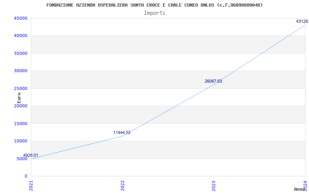
Task: Click the Euro axis title
Action: (19, 98)
